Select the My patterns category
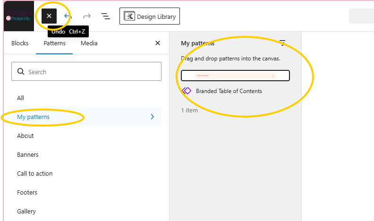This screenshot has height=221, width=374. click(x=86, y=117)
